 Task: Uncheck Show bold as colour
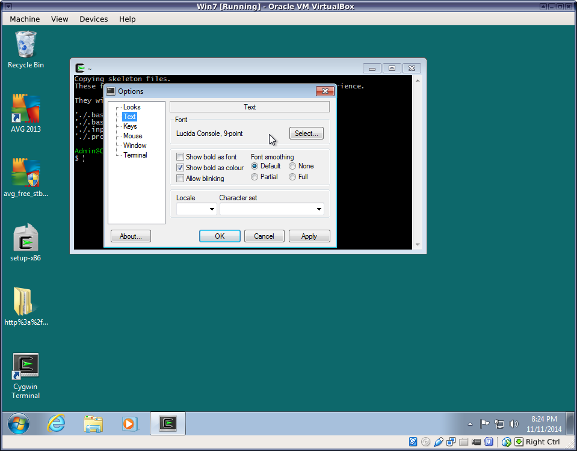click(x=180, y=168)
